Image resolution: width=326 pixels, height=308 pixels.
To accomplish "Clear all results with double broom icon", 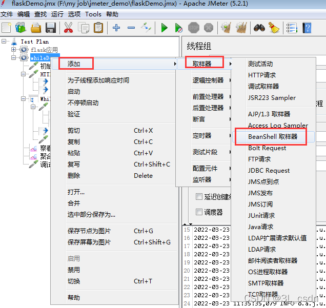I will coord(241,28).
